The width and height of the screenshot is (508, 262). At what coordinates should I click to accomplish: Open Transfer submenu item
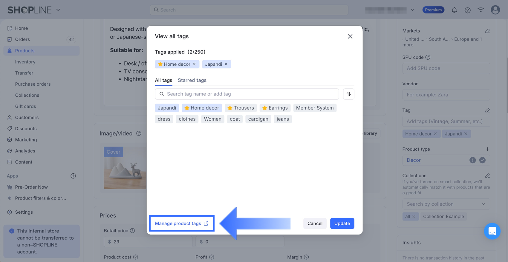pyautogui.click(x=24, y=73)
